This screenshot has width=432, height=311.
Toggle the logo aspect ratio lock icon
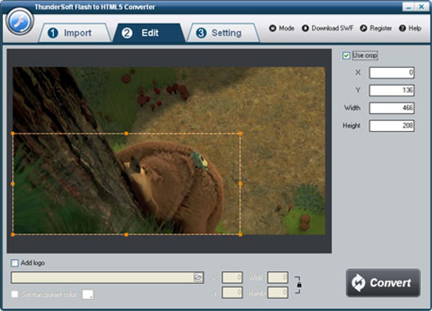pyautogui.click(x=299, y=285)
